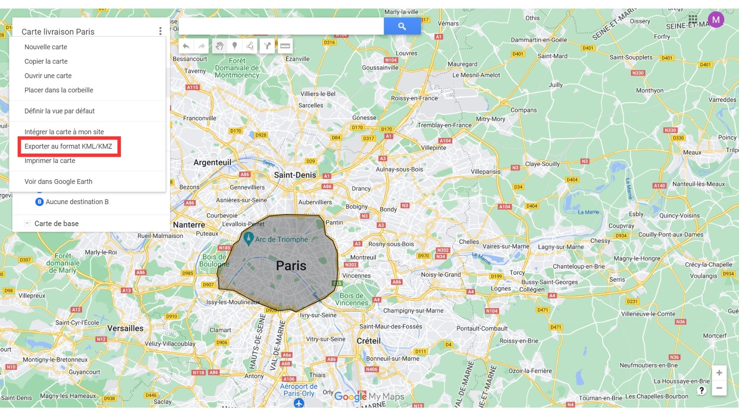
Task: Click the redo arrow in toolbar
Action: click(201, 46)
